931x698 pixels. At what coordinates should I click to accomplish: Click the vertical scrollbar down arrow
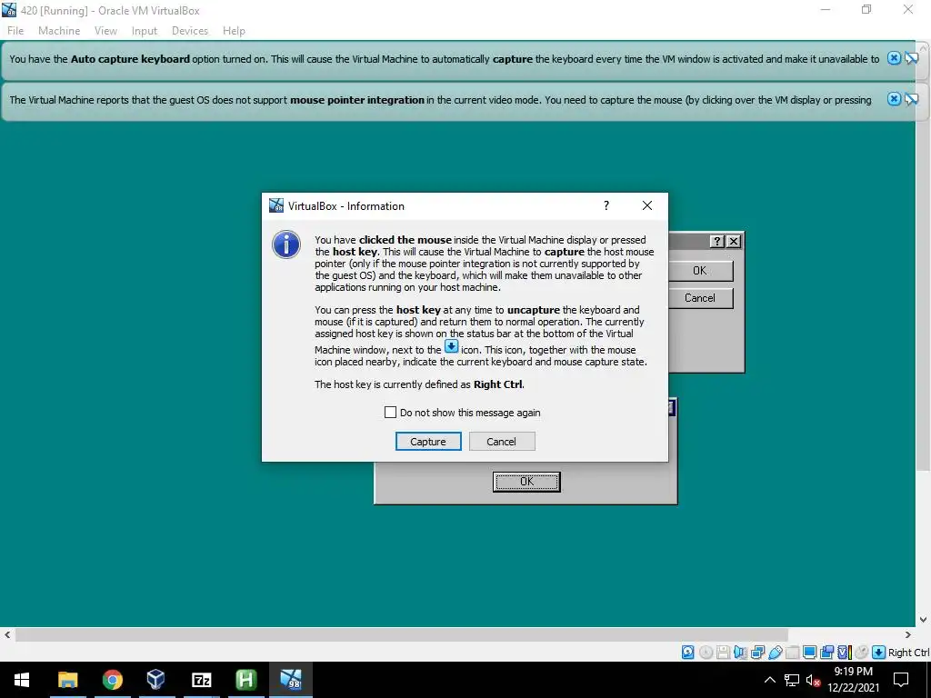(x=924, y=619)
